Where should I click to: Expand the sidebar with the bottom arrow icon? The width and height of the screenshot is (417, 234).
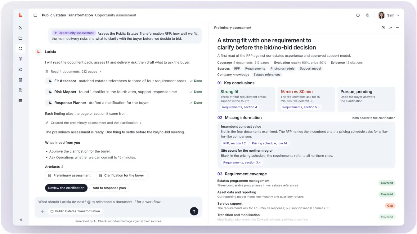click(x=20, y=220)
